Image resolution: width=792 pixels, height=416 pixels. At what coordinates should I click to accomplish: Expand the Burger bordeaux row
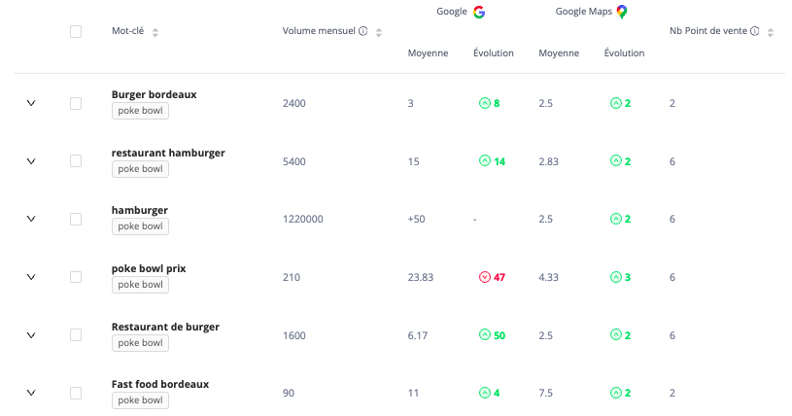[x=31, y=103]
